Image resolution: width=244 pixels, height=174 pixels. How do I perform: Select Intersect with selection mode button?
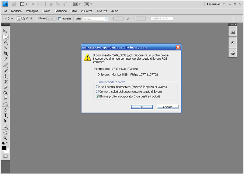32,19
